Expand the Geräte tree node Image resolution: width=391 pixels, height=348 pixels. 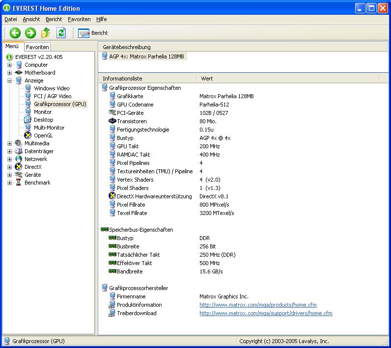(9, 175)
